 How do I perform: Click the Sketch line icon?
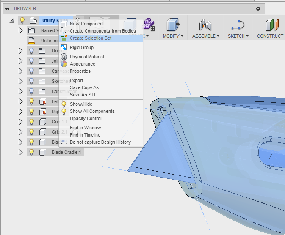238,25
